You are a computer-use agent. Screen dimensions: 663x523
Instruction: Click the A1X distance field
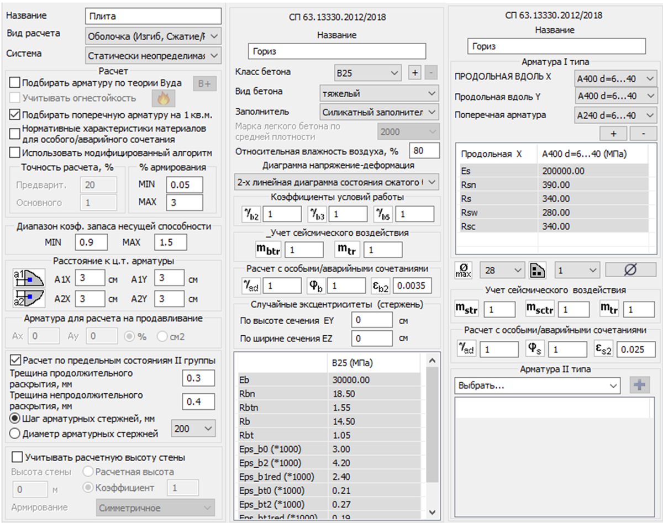90,278
